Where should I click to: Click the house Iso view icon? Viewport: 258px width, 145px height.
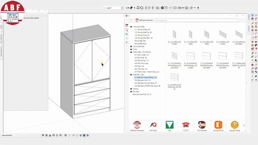click(x=50, y=135)
